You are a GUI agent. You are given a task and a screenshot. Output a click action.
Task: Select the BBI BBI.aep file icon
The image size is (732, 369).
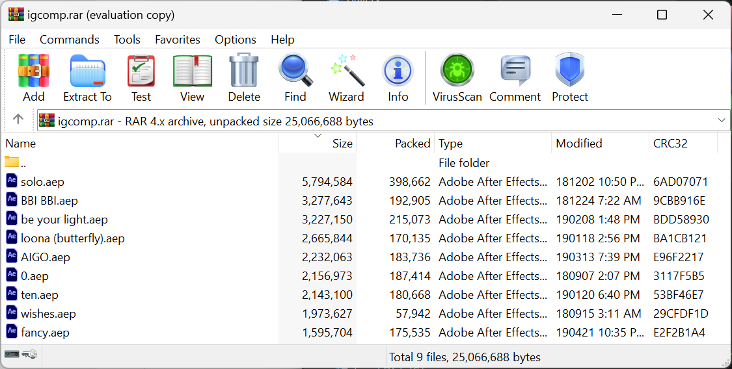pyautogui.click(x=12, y=199)
